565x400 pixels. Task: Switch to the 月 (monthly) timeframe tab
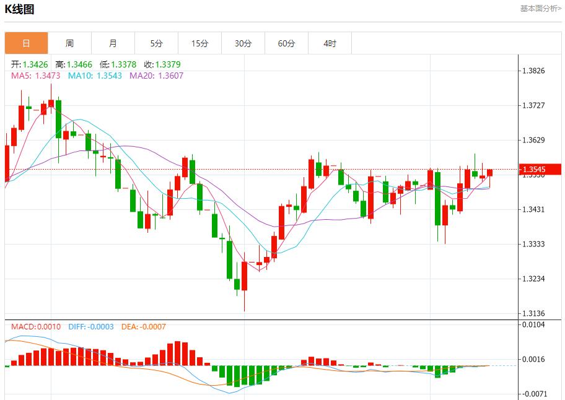tap(113, 43)
